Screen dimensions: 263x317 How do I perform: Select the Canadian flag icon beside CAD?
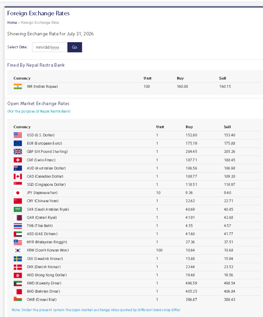pyautogui.click(x=18, y=176)
